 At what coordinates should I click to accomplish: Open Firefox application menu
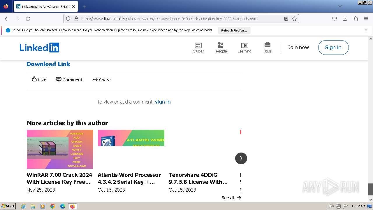(x=366, y=19)
